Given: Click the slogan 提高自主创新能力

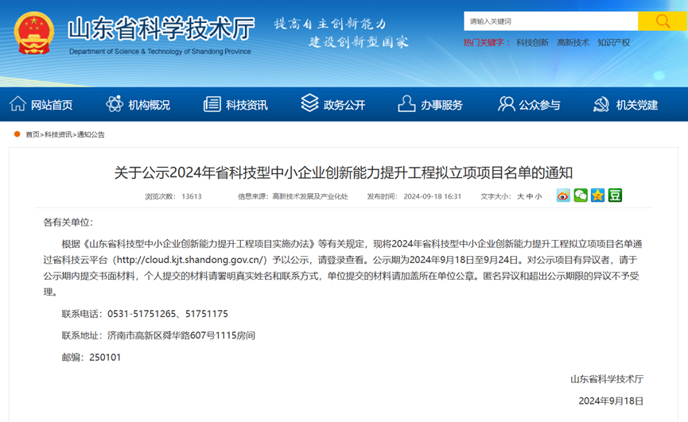Looking at the screenshot, I should pyautogui.click(x=330, y=23).
